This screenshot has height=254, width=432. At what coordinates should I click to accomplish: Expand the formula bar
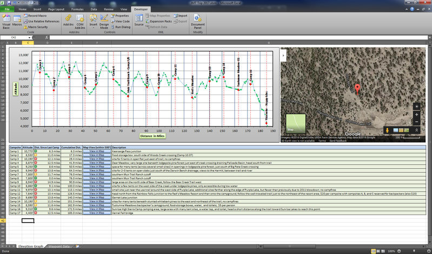pos(429,37)
